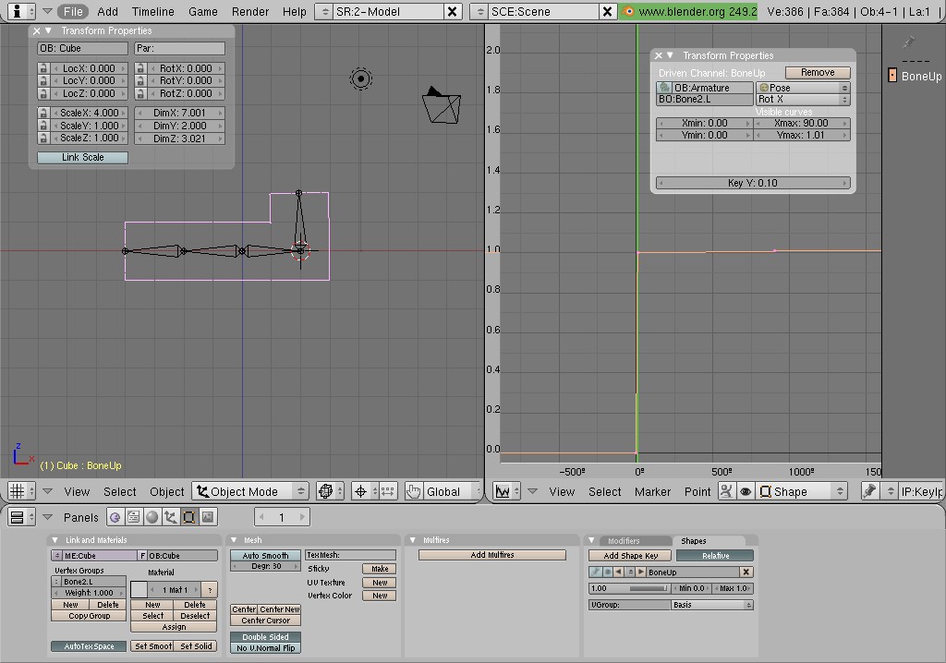Open the Shape IPO type dropdown
This screenshot has width=946, height=663.
click(802, 491)
